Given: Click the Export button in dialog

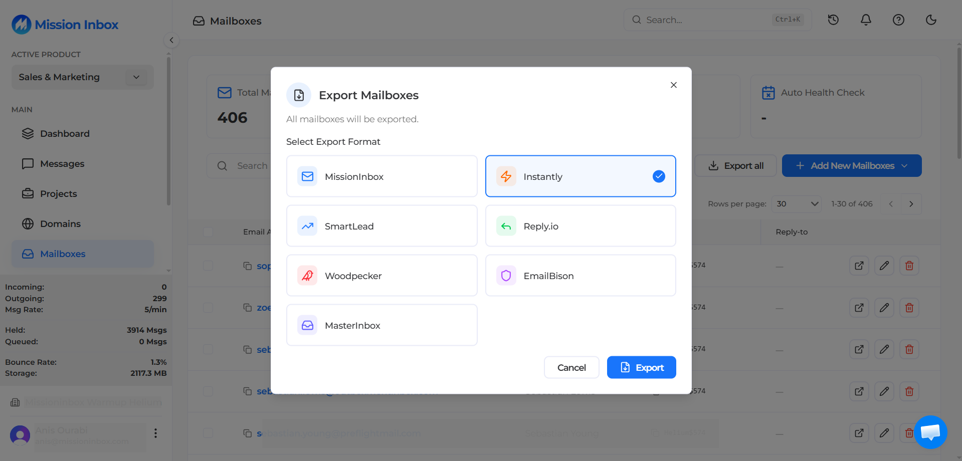Looking at the screenshot, I should (641, 367).
